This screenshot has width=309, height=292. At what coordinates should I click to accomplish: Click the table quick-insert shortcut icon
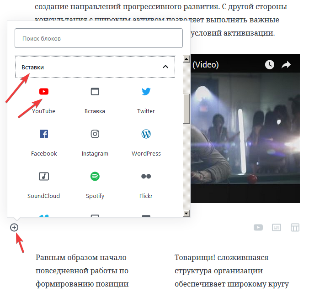[295, 228]
